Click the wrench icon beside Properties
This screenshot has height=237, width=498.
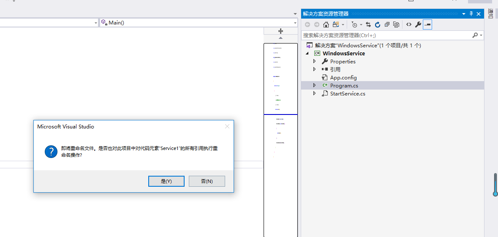(324, 61)
